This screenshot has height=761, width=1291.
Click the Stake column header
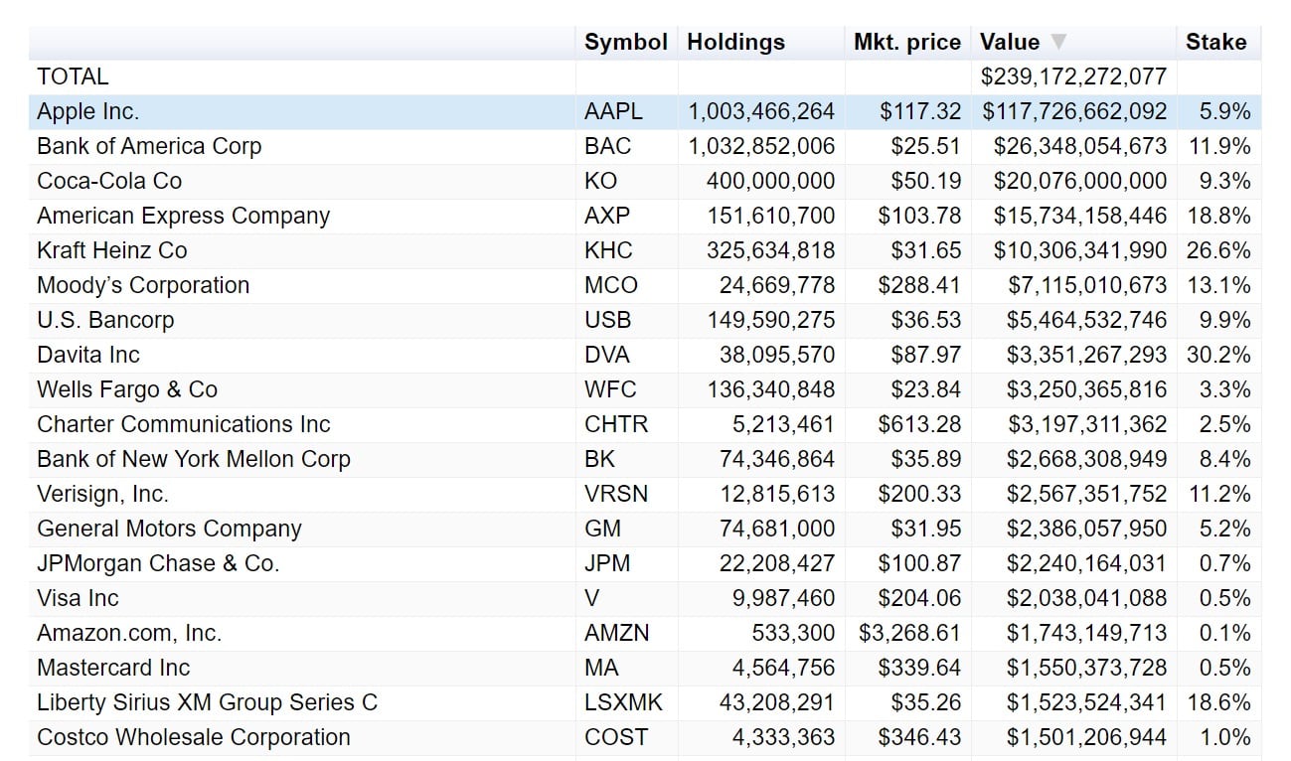pos(1214,42)
